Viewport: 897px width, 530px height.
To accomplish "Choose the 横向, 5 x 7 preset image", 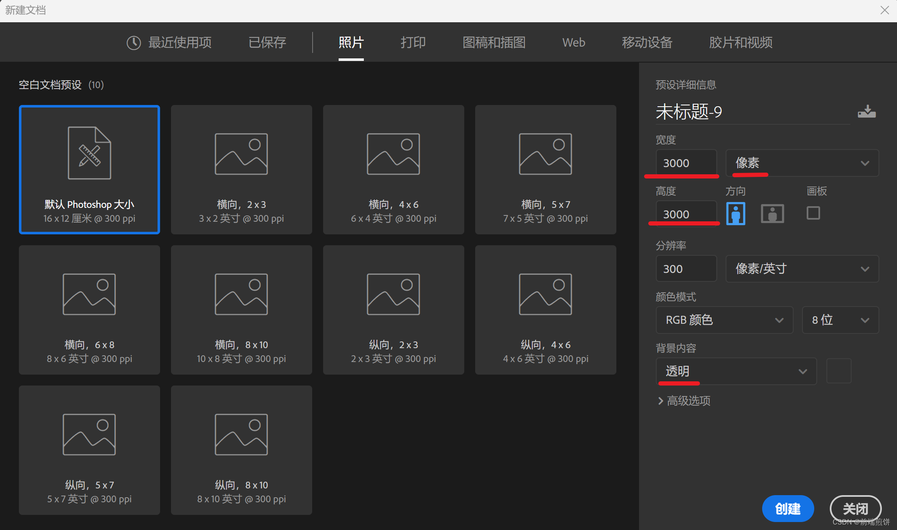I will pyautogui.click(x=545, y=154).
